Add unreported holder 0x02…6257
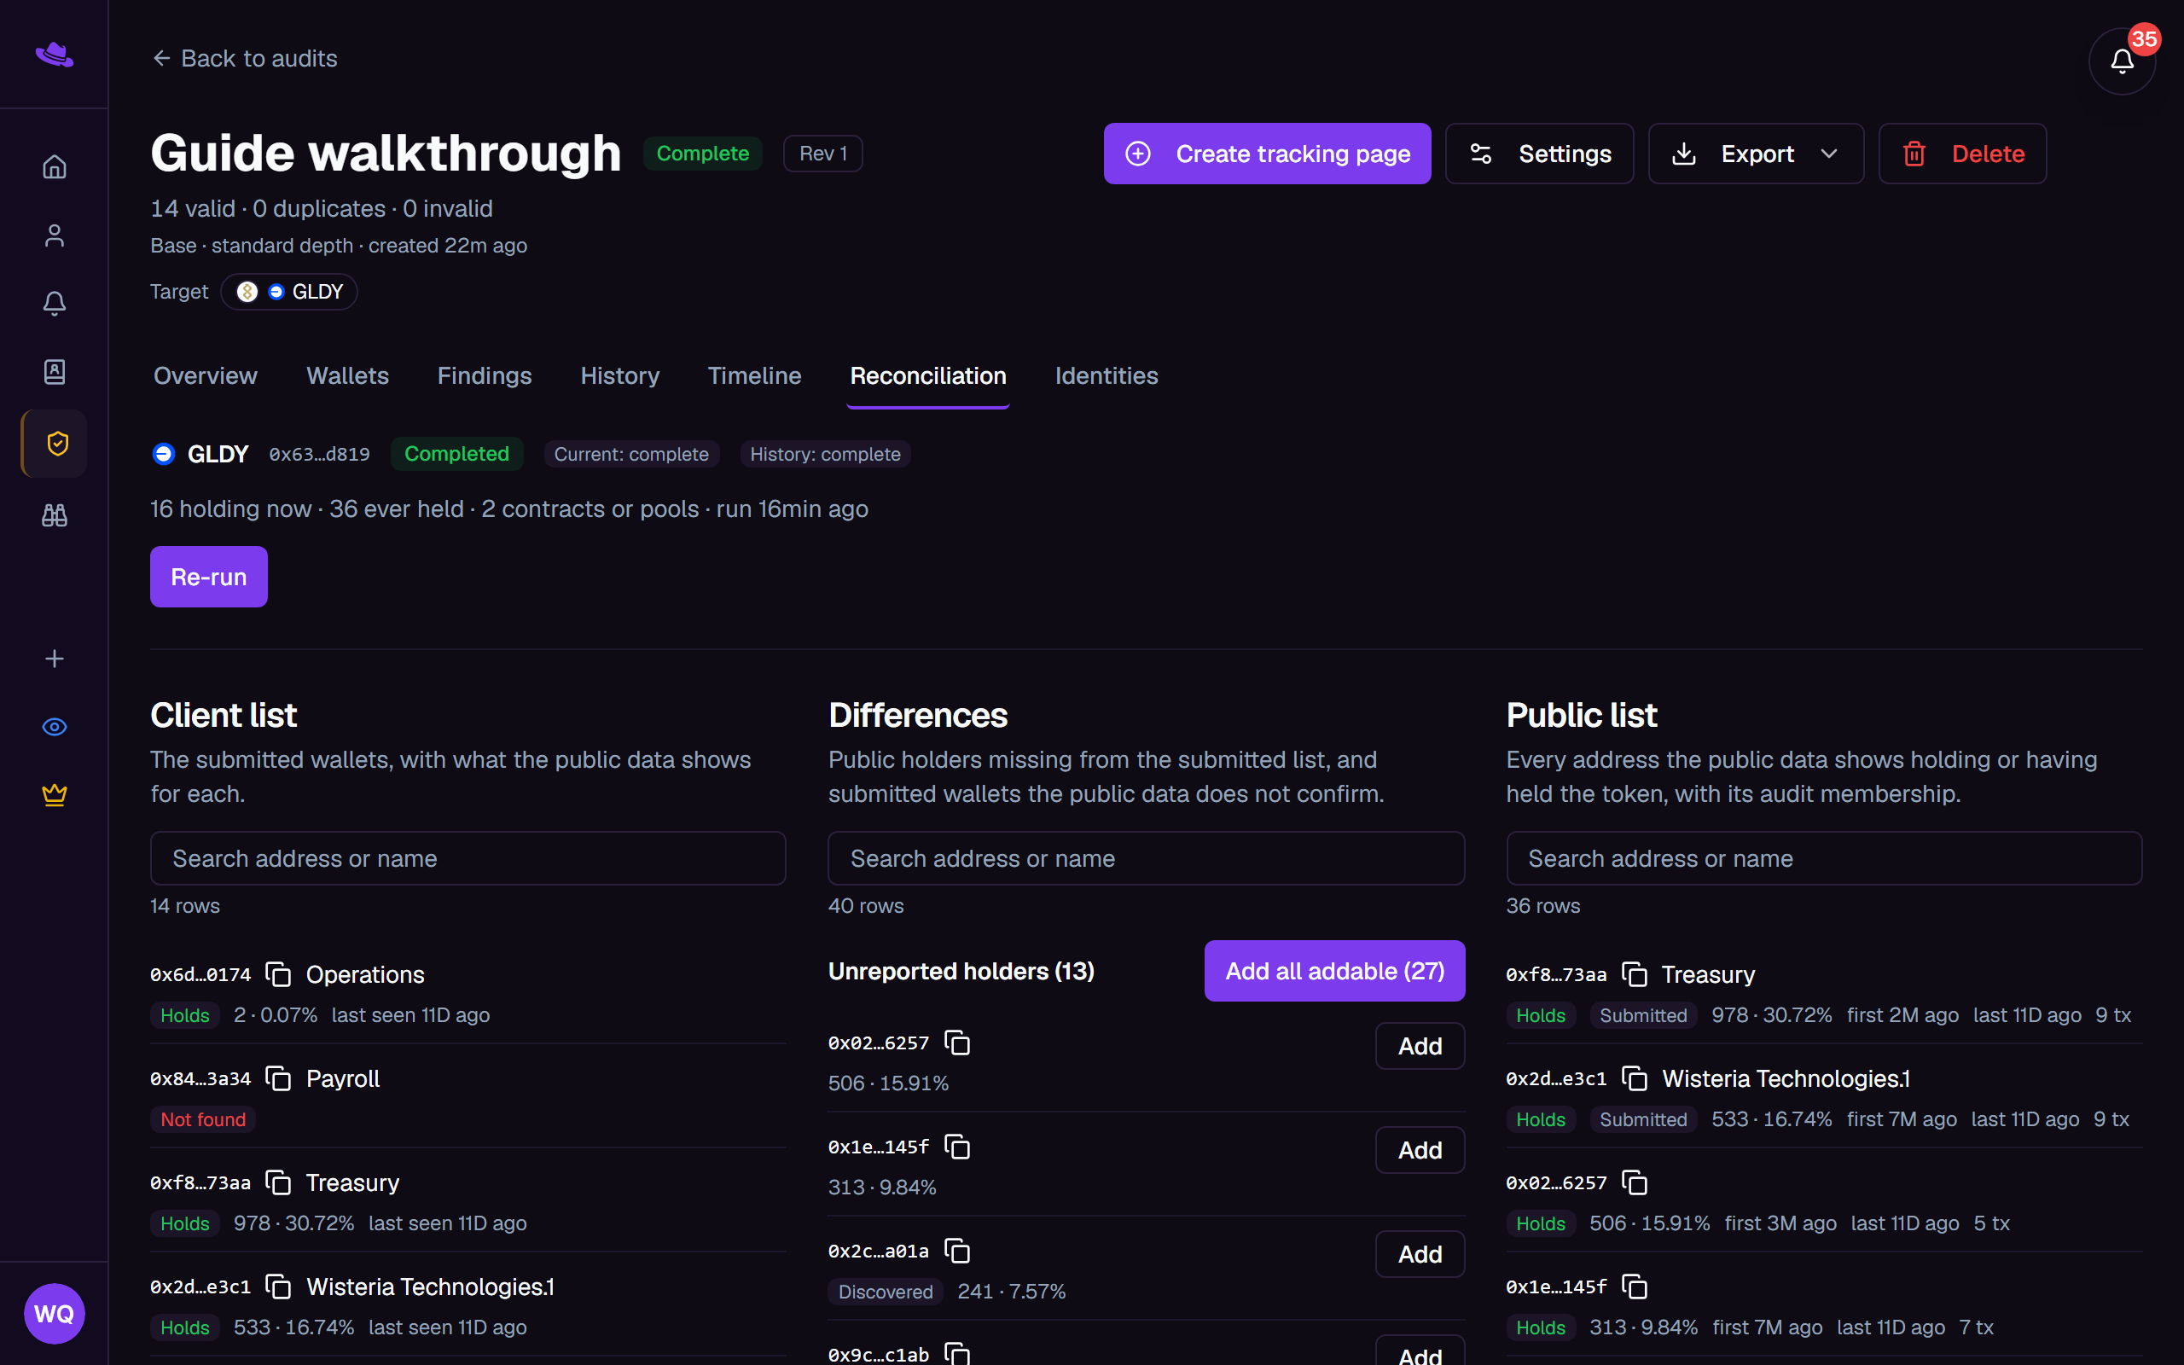The width and height of the screenshot is (2184, 1365). tap(1420, 1046)
